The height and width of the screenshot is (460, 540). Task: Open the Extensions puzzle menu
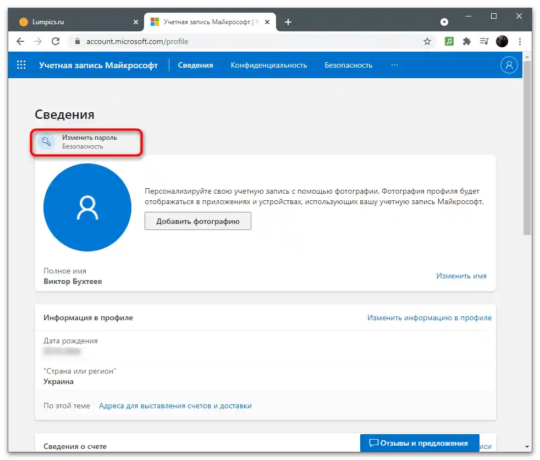click(467, 41)
